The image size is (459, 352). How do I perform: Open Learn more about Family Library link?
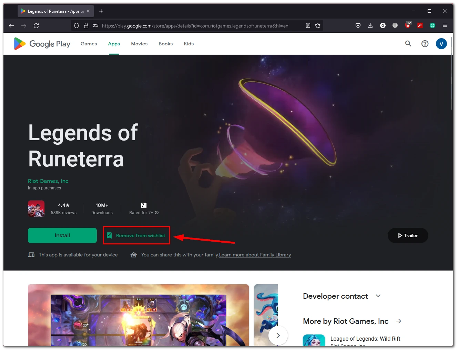pyautogui.click(x=255, y=255)
